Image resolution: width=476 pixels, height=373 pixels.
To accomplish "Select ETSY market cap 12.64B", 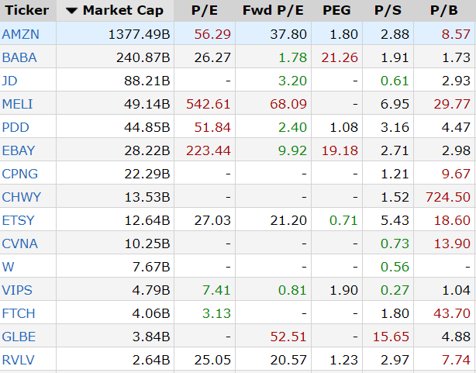I will (147, 220).
